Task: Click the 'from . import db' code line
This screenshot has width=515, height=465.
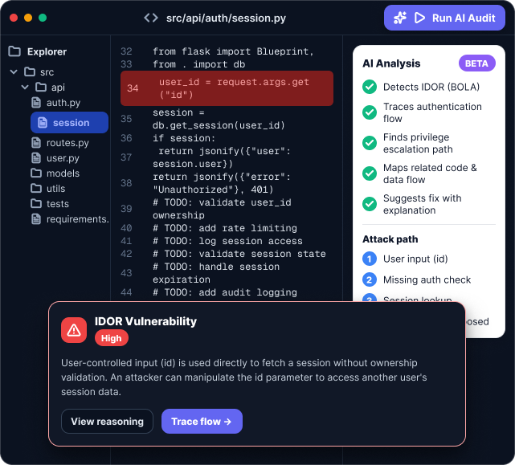Action: pos(198,64)
